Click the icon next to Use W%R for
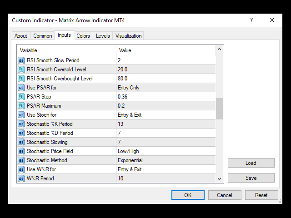Image resolution: width=291 pixels, height=218 pixels. pos(21,169)
